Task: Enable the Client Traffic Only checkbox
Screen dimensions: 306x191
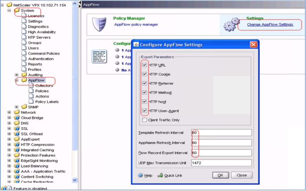Action: pyautogui.click(x=145, y=120)
